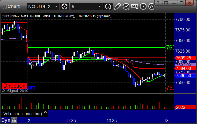Toggle the lock icon beside Dyn
Viewport: 197px width, 124px height.
tap(14, 120)
